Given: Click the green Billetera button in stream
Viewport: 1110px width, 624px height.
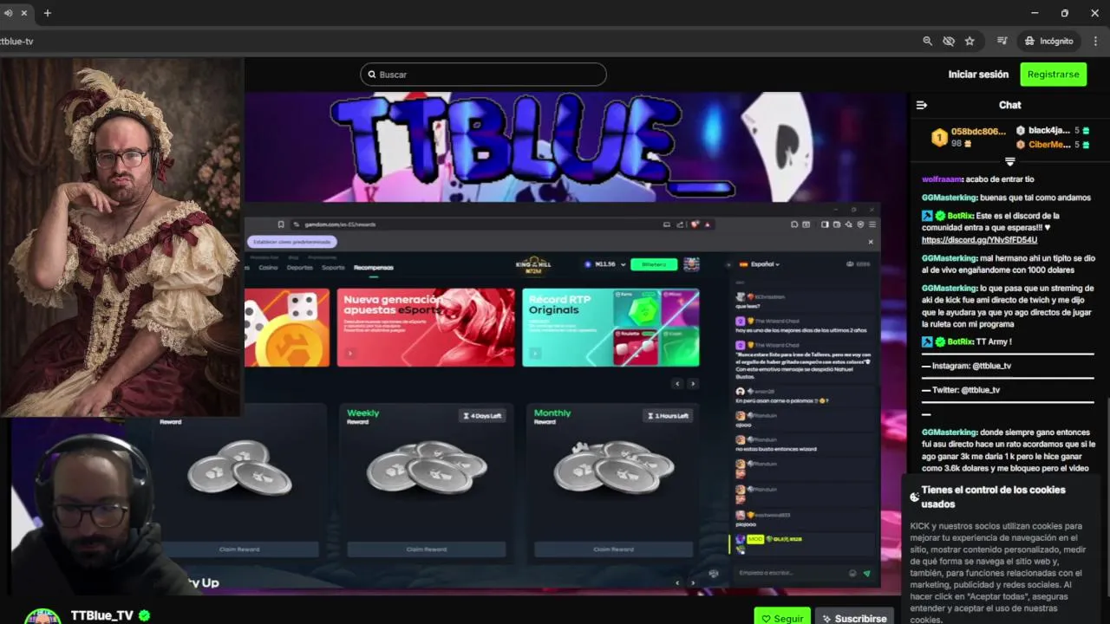Looking at the screenshot, I should (x=654, y=264).
